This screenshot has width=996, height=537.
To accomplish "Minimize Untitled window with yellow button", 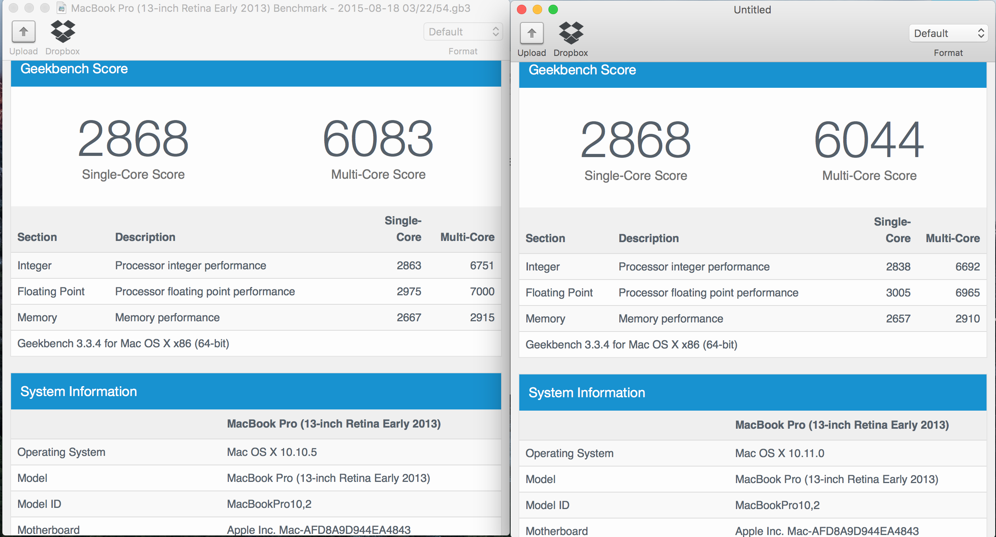I will (537, 9).
